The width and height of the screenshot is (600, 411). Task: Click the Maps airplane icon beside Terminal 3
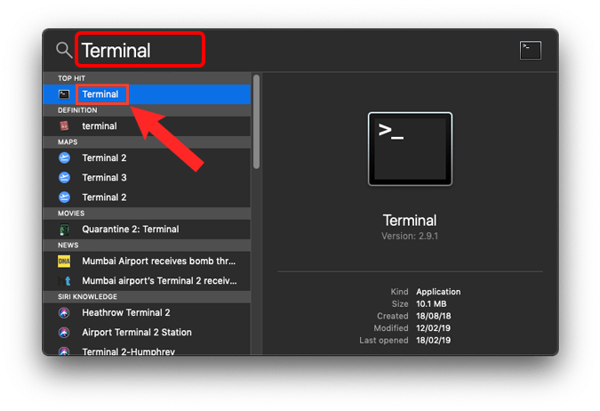point(64,178)
